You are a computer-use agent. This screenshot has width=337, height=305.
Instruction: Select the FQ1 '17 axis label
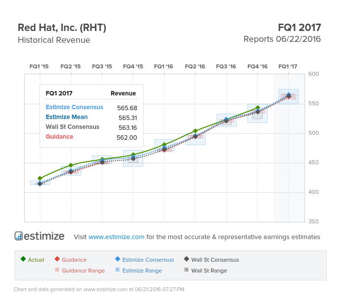pos(288,66)
